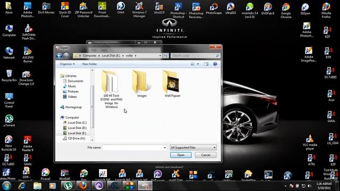Show hidden tray icons arrow

285,186
